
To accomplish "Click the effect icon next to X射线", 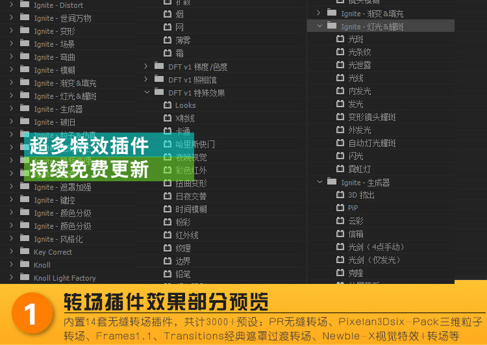I will (x=168, y=118).
